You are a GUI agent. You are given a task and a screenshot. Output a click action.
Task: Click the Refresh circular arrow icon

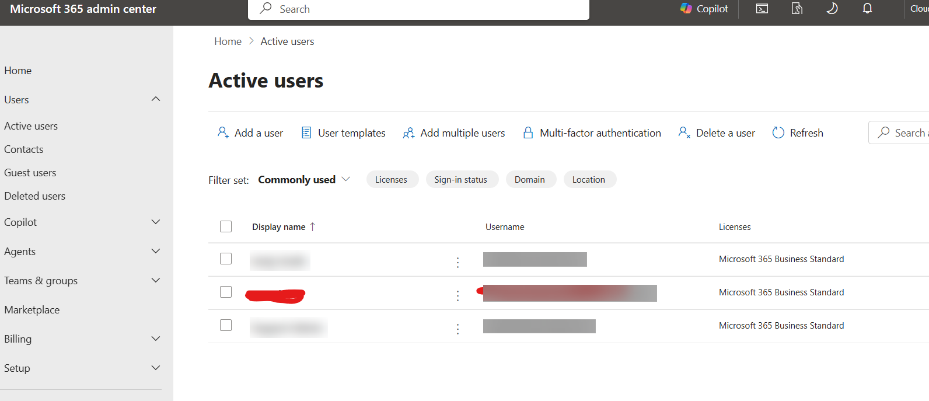pos(778,132)
